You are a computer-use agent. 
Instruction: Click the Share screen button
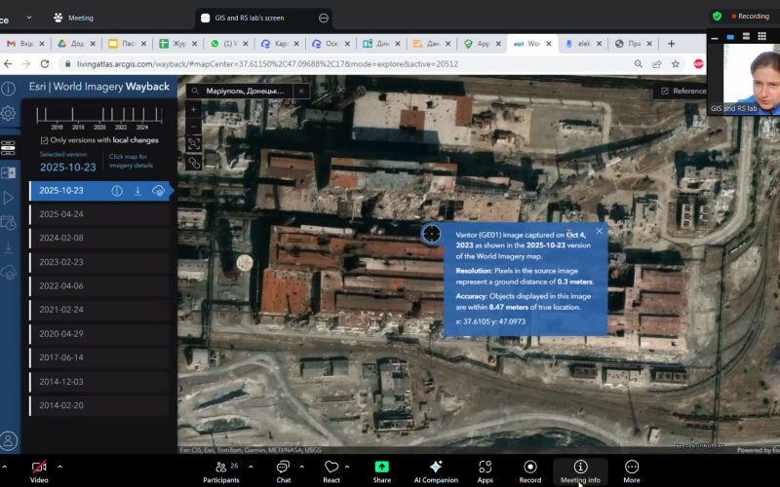coord(381,468)
